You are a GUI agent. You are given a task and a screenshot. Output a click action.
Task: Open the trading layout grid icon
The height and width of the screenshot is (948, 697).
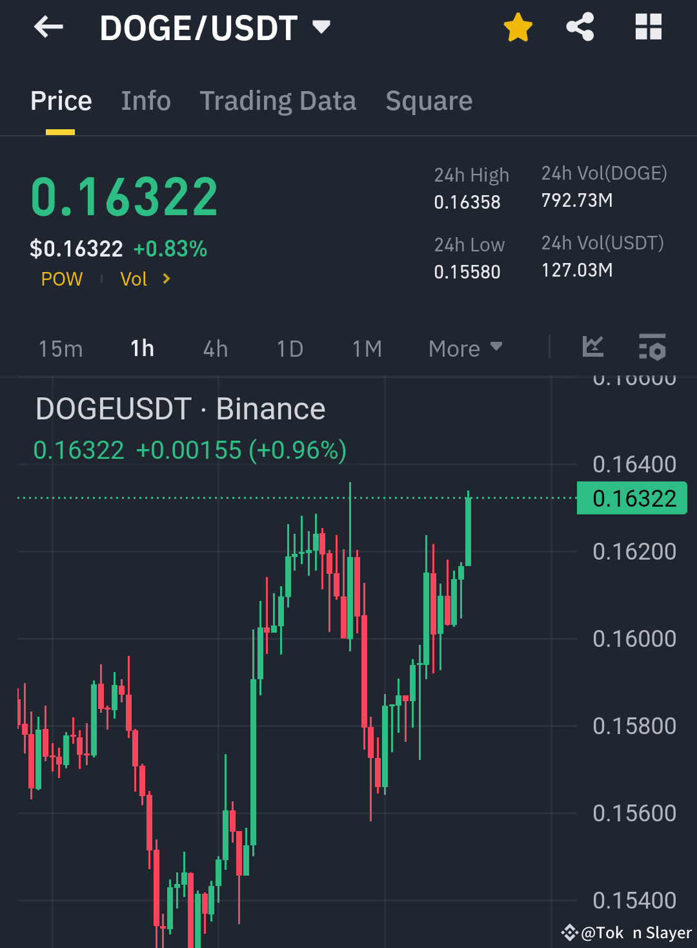647,26
